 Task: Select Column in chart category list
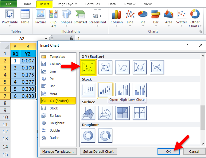(58, 64)
